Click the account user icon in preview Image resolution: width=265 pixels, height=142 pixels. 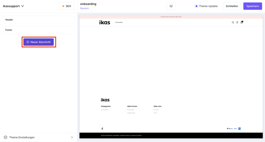pyautogui.click(x=237, y=22)
